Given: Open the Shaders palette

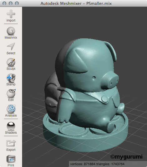Looking at the screenshot, I should [11, 128].
